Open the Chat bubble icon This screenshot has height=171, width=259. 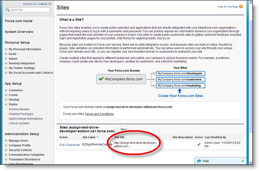pos(198,161)
